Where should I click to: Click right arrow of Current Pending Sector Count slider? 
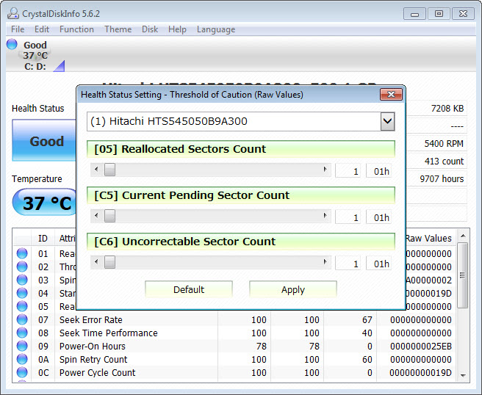(x=325, y=216)
